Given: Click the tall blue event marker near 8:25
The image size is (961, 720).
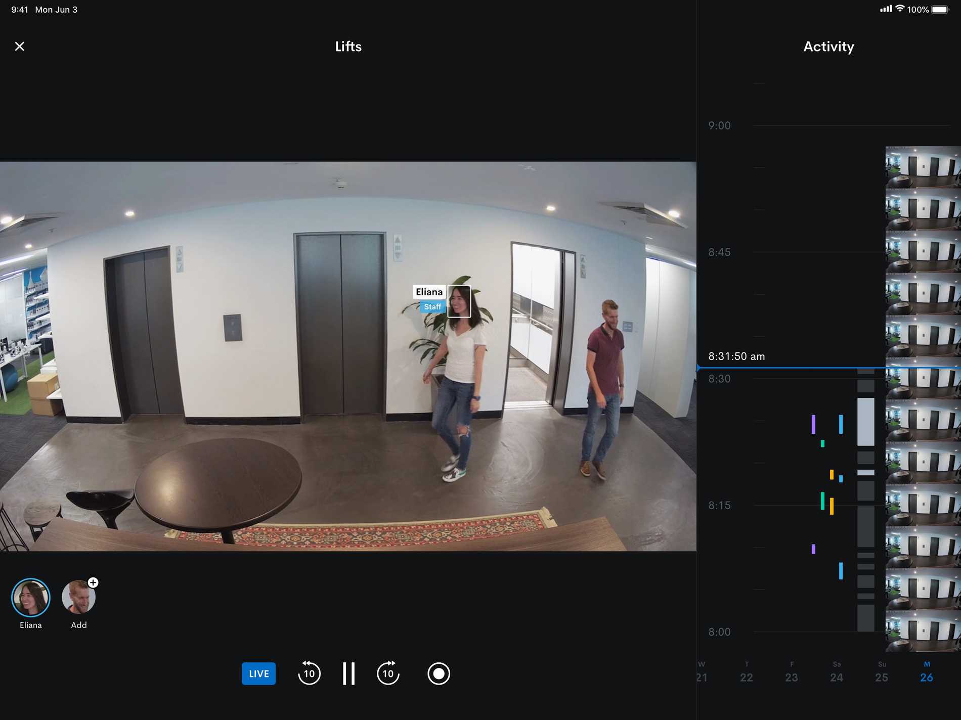Looking at the screenshot, I should pos(841,424).
